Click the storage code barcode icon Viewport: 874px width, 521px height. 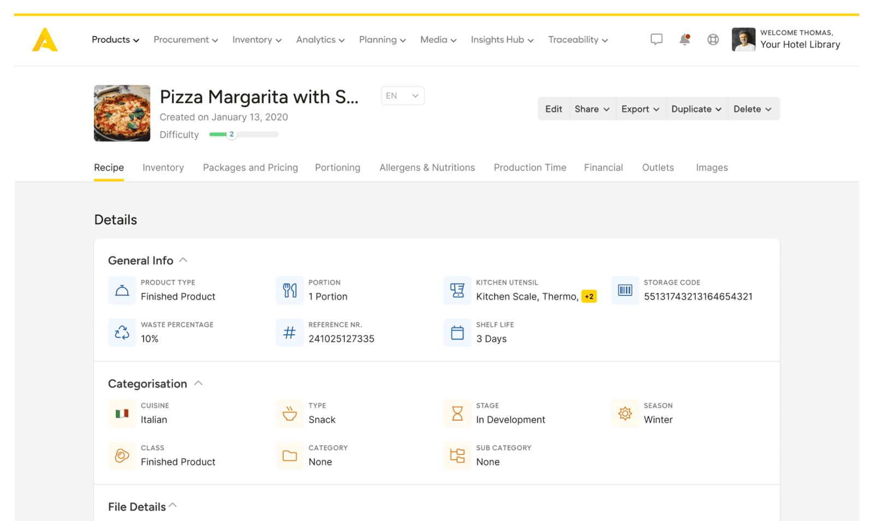click(625, 290)
